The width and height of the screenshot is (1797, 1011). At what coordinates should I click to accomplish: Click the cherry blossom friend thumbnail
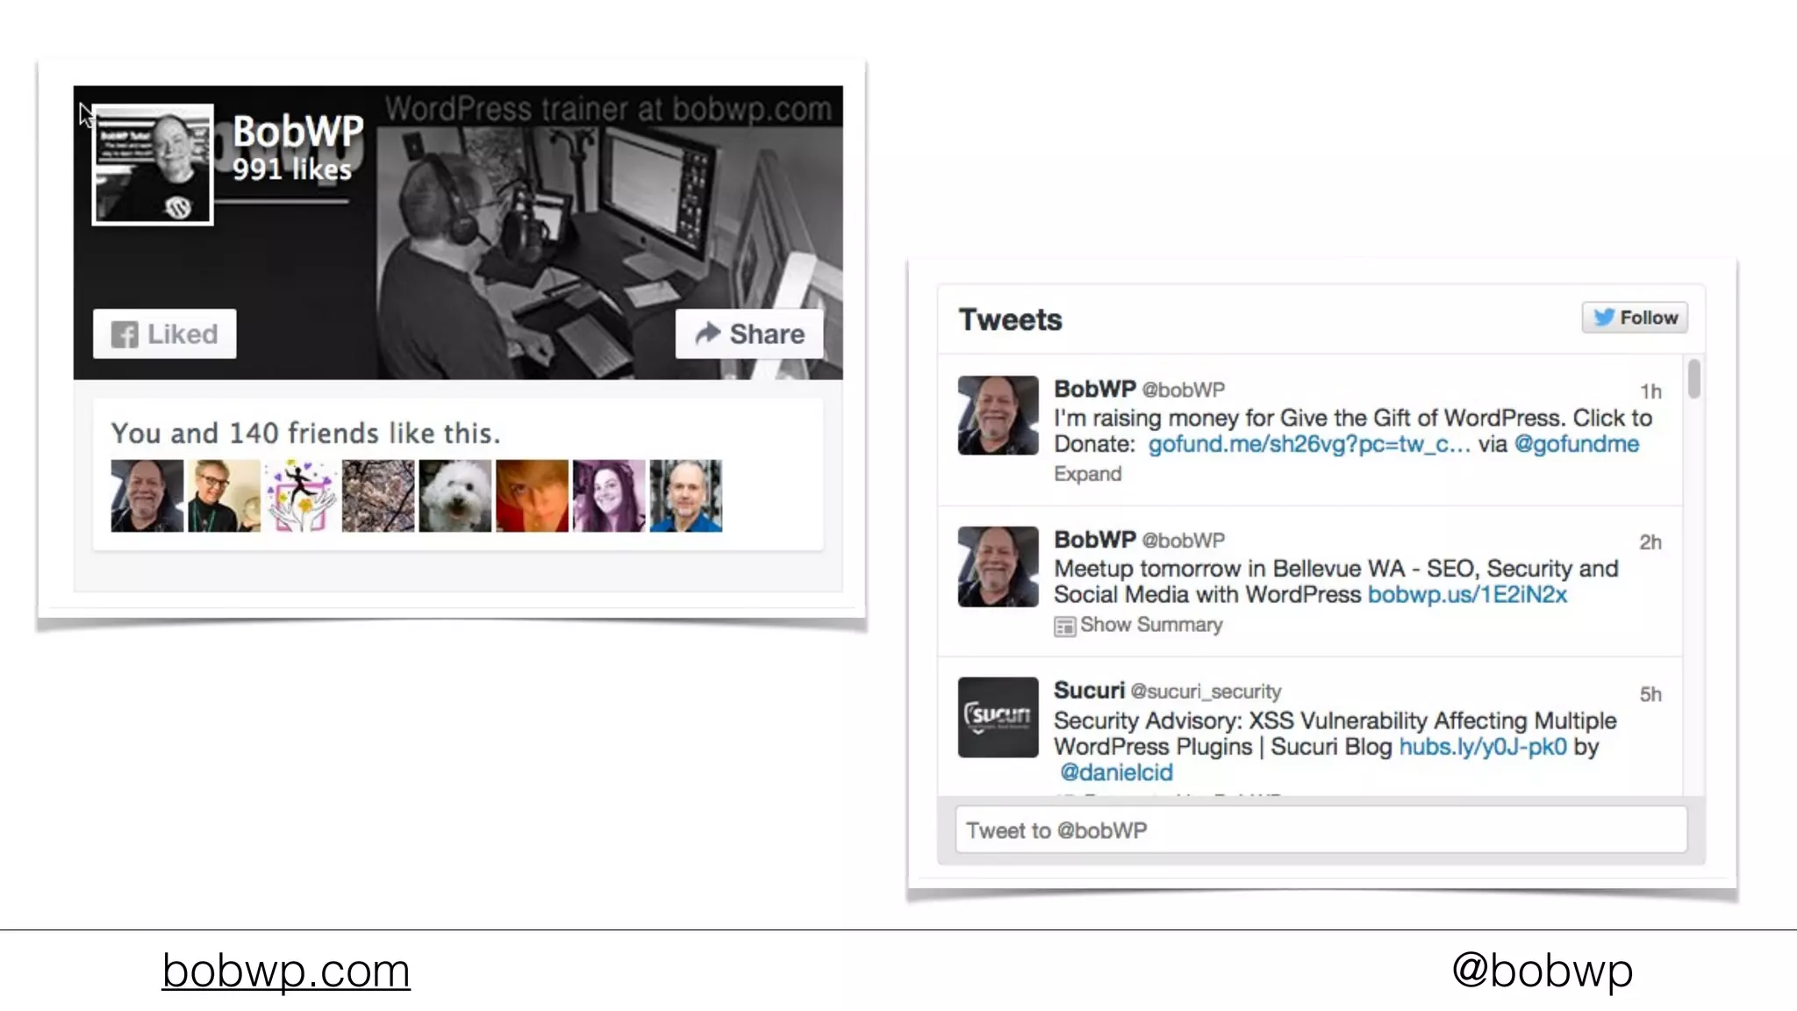click(378, 496)
